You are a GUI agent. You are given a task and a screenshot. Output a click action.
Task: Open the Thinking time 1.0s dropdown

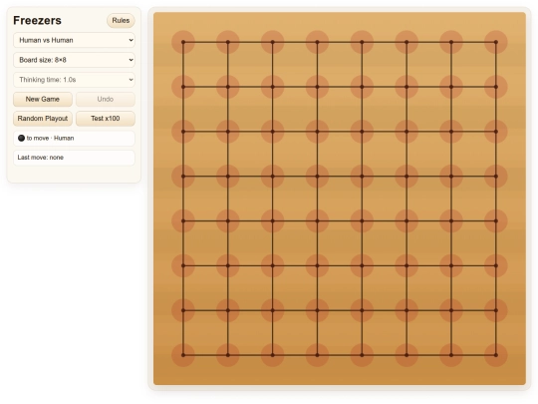(74, 80)
